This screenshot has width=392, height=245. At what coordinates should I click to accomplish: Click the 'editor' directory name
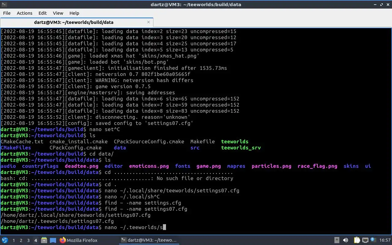click(x=114, y=166)
